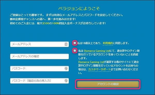This screenshot has height=95, width=155.
Task: Click the メールアドレスの確認 input field
Action: click(x=40, y=56)
